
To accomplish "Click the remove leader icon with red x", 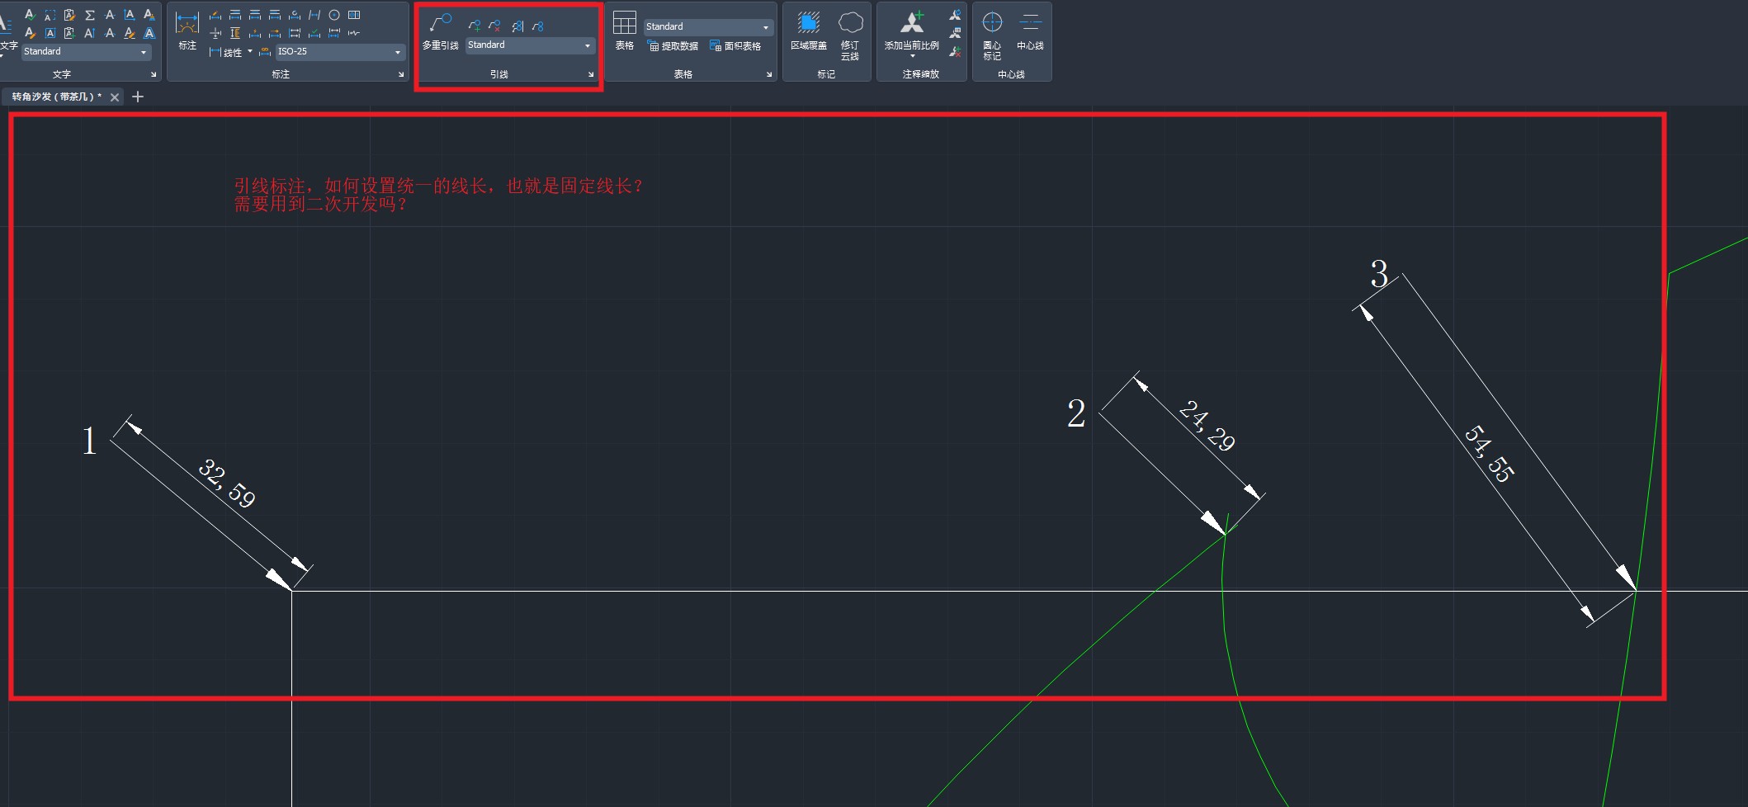I will [494, 26].
